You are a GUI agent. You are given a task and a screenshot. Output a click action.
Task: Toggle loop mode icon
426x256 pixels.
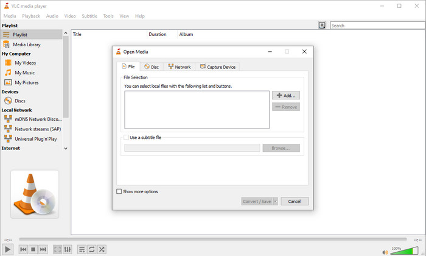[92, 249]
